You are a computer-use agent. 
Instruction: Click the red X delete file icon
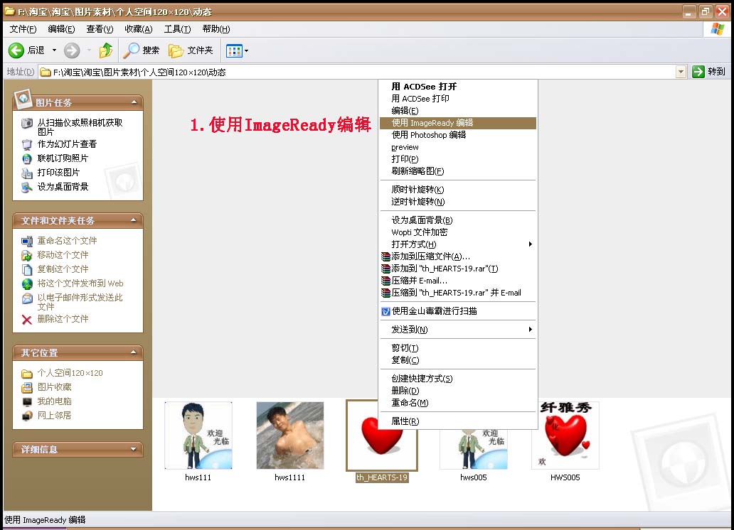coord(27,320)
